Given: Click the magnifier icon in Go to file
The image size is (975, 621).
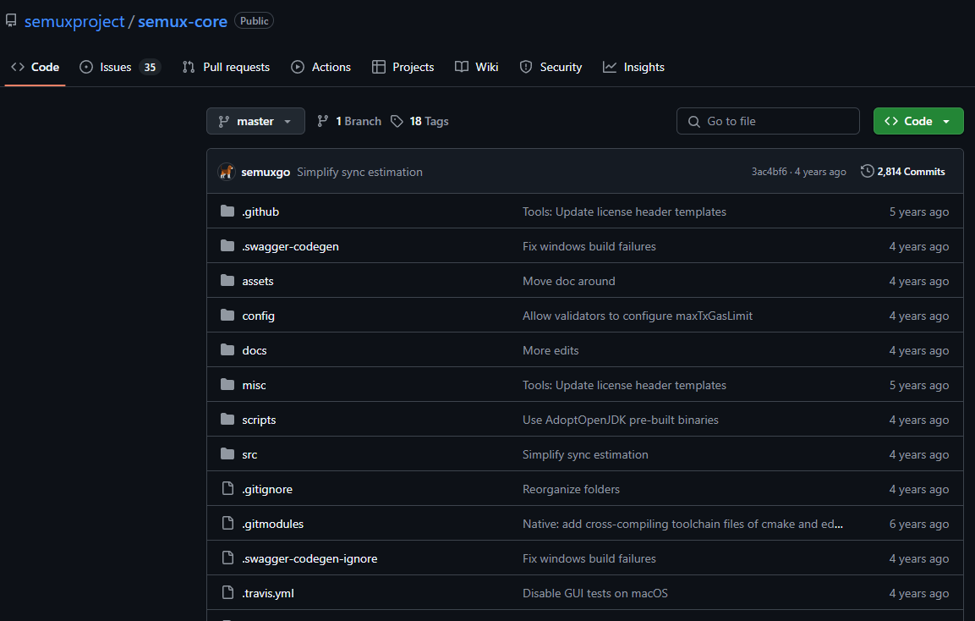Looking at the screenshot, I should coord(694,121).
